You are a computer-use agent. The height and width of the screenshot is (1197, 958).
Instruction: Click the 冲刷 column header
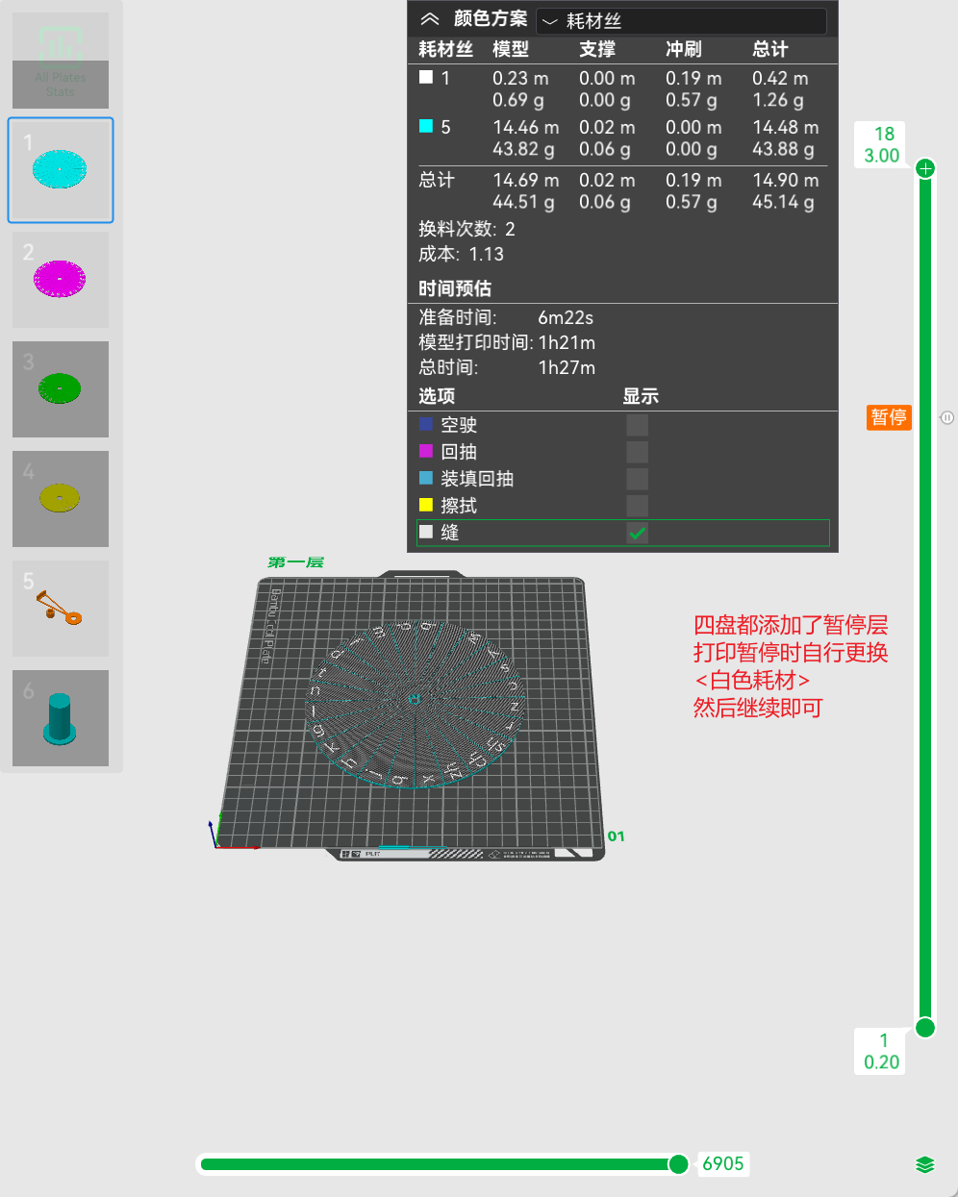683,50
